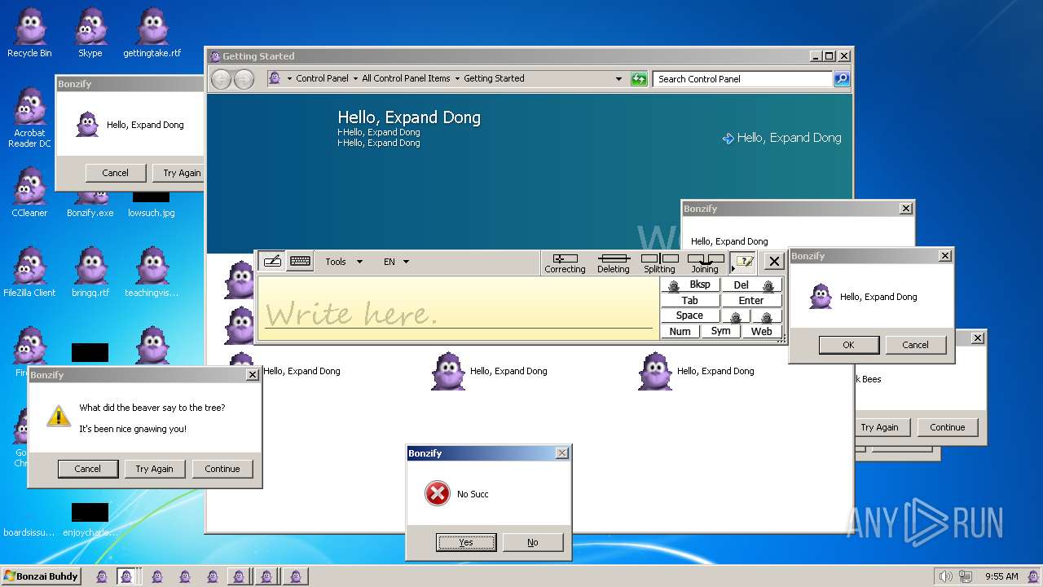Click the Search Control Panel field
Image resolution: width=1043 pixels, height=587 pixels.
[x=742, y=79]
